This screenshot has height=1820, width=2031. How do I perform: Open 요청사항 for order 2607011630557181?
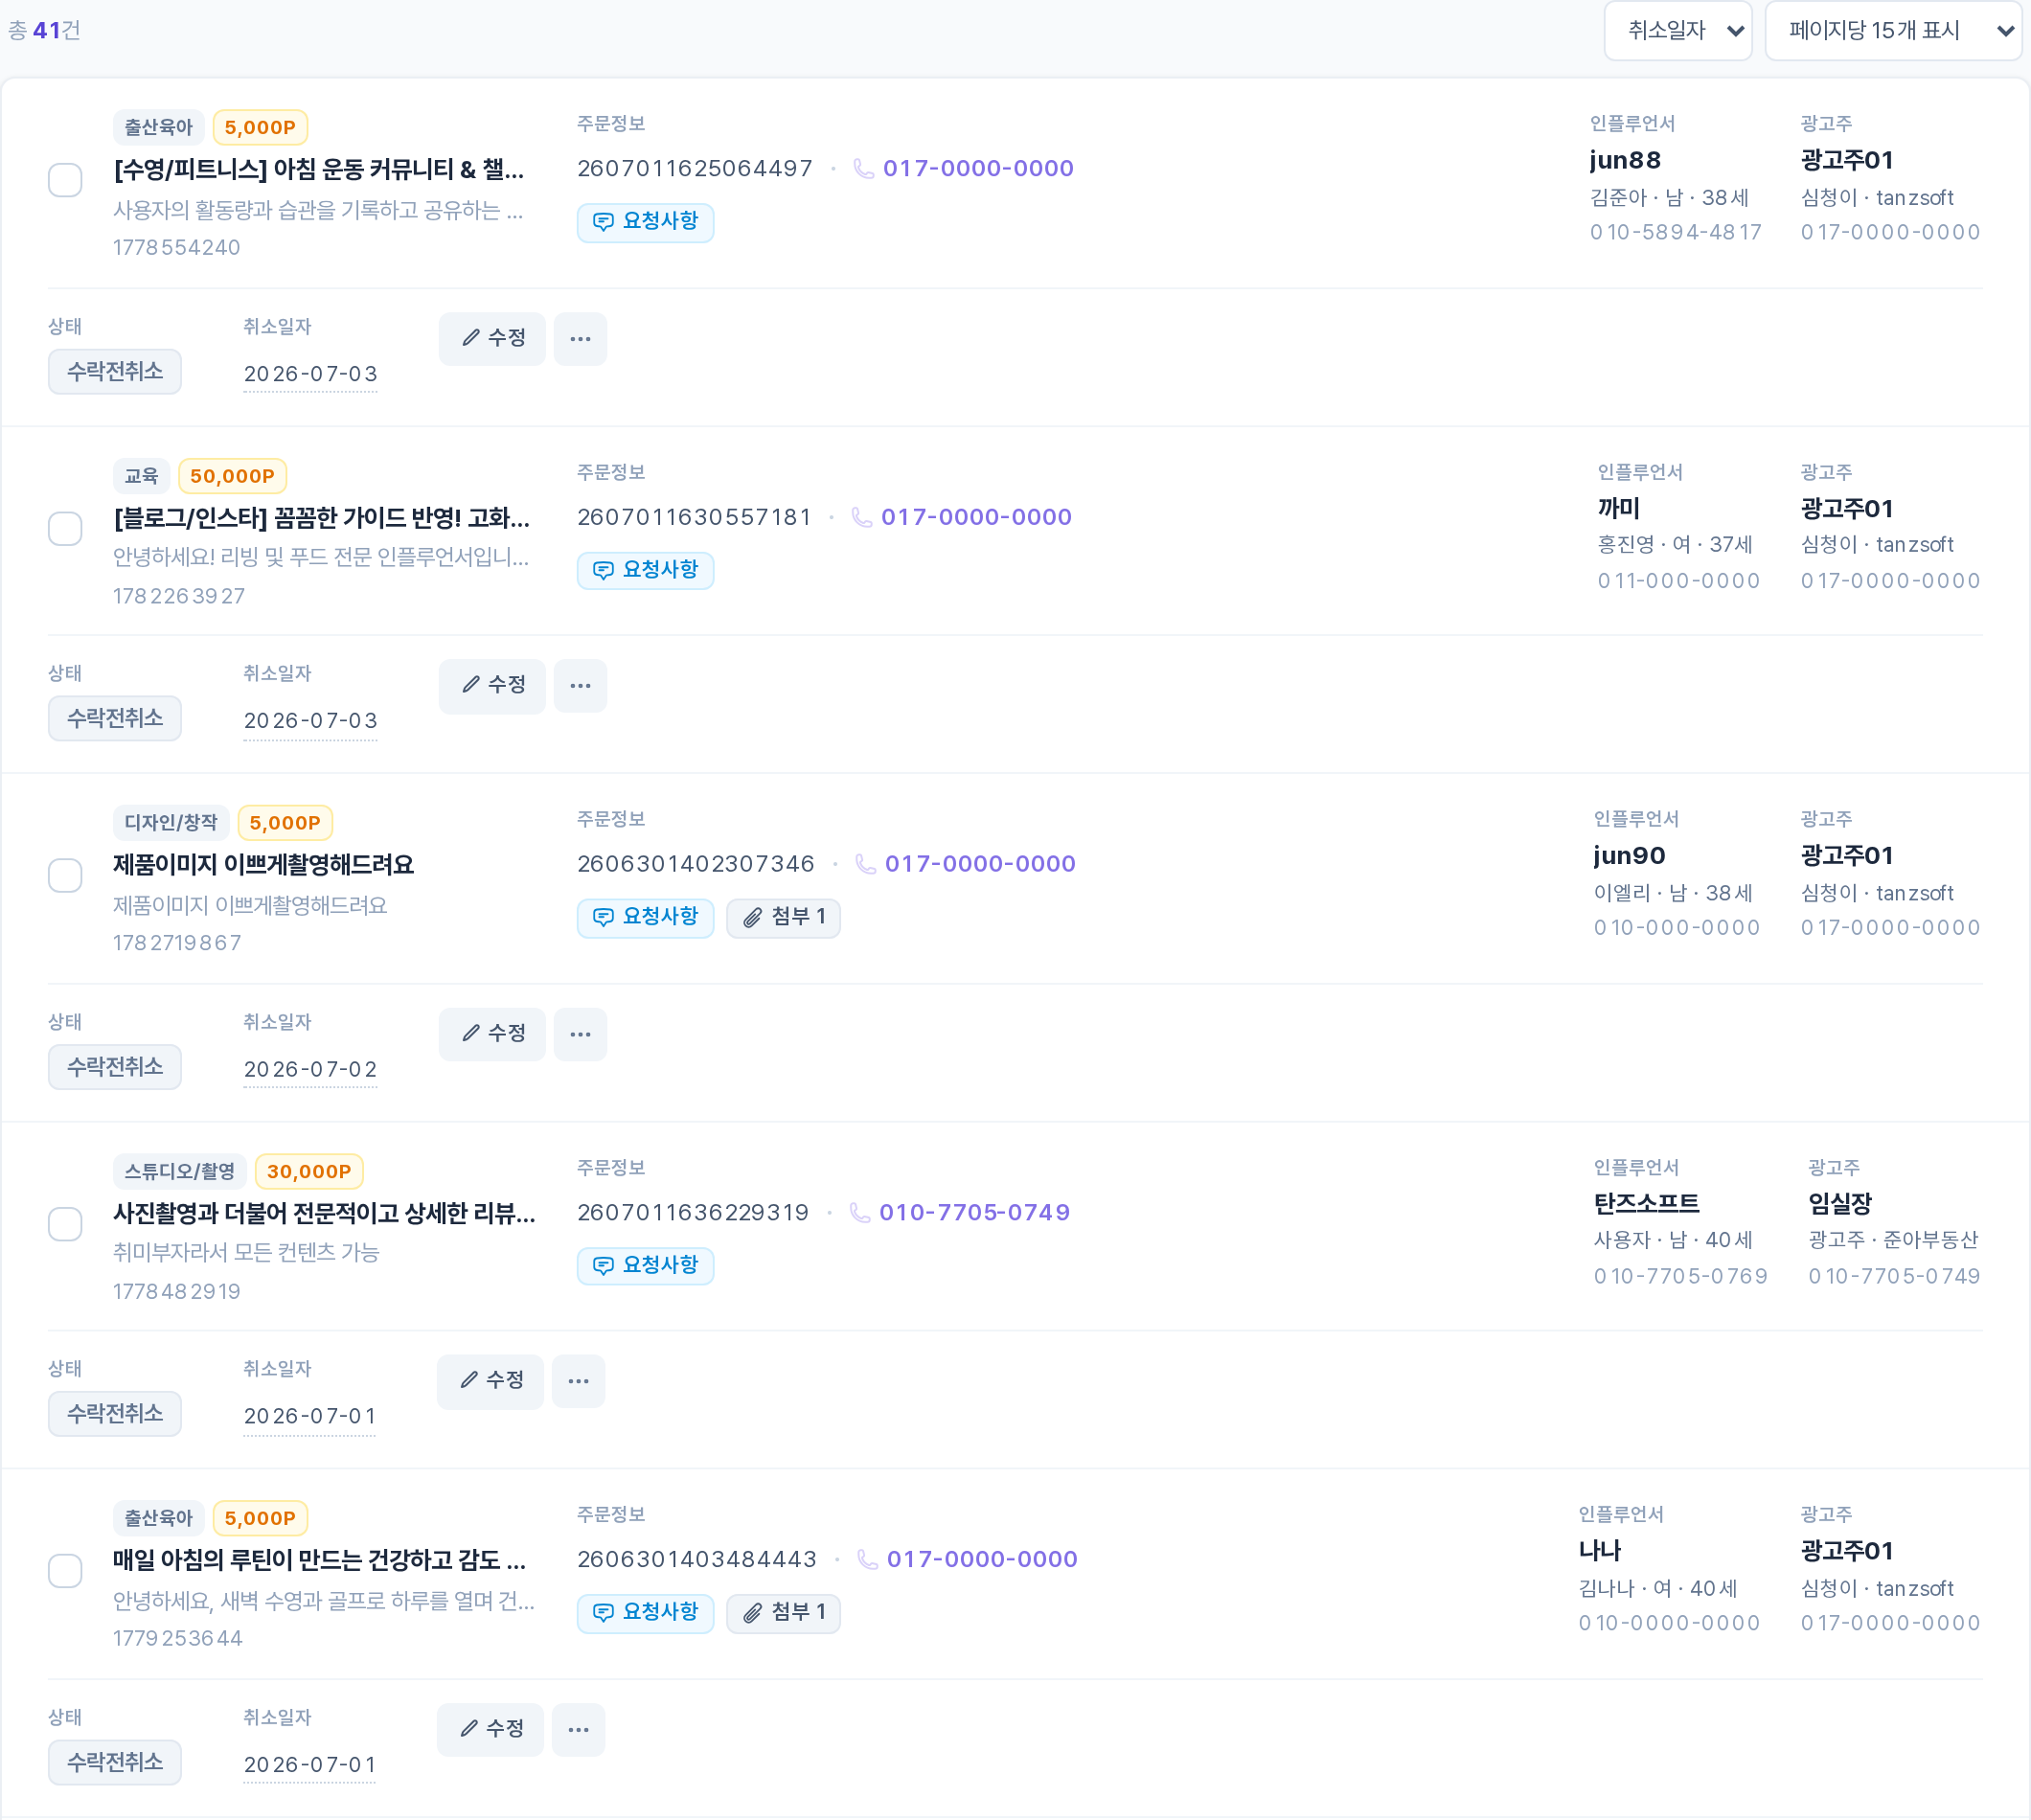645,570
